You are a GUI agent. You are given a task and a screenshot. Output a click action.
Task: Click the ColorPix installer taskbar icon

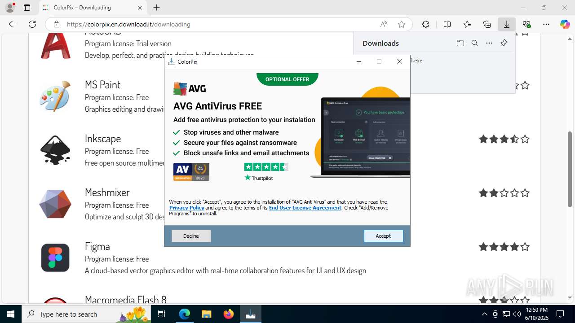click(x=251, y=314)
